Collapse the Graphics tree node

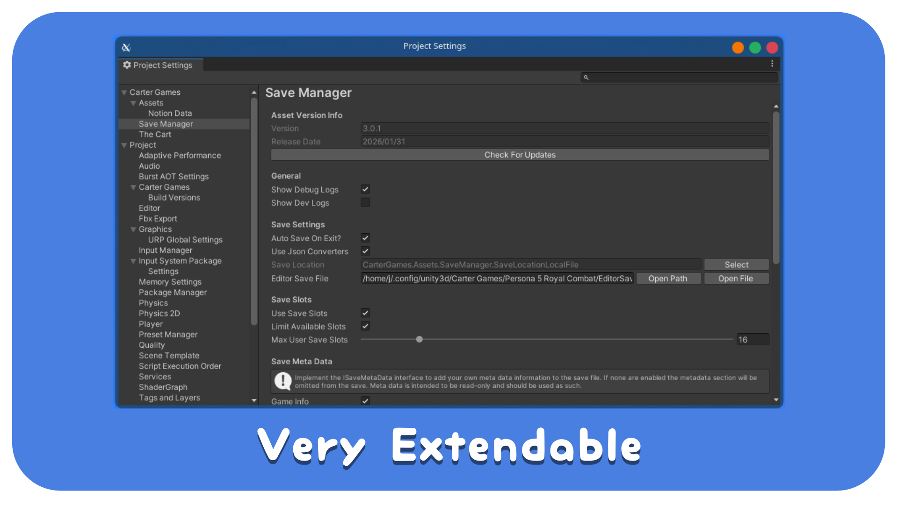click(133, 230)
